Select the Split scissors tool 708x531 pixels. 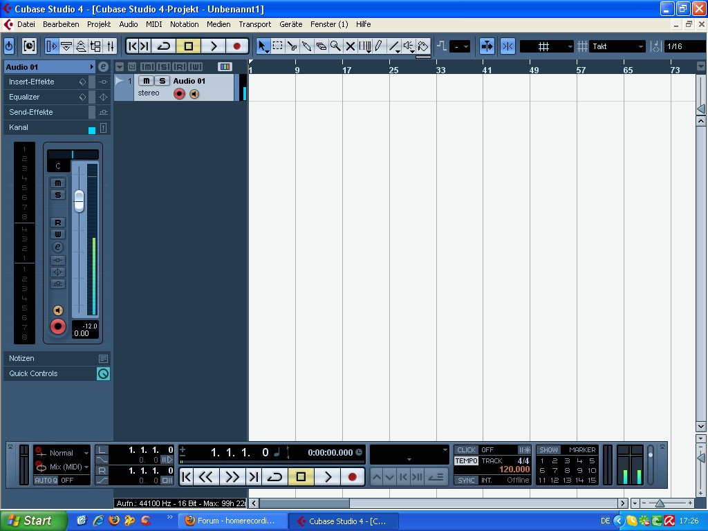click(x=292, y=46)
